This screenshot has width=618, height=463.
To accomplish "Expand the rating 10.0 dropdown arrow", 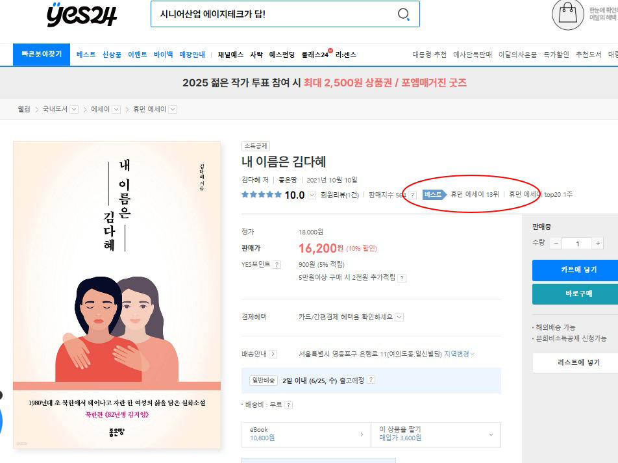I will click(312, 195).
